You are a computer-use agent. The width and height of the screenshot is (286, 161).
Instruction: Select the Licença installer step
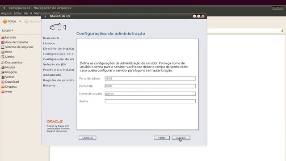[49, 43]
